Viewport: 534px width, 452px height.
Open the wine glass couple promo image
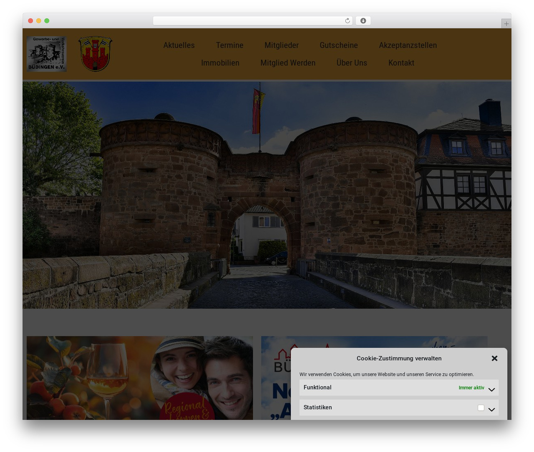point(140,378)
